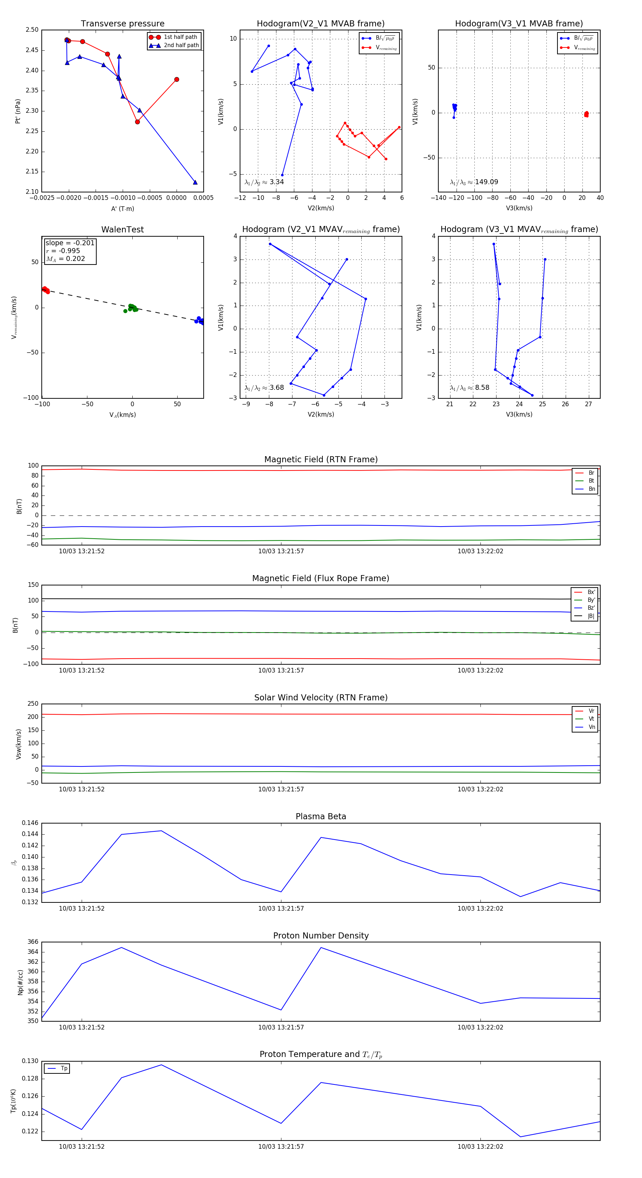Click the blue B/√μ₀ρ legend marker in V2_V1 MVAB hodogram

point(366,39)
